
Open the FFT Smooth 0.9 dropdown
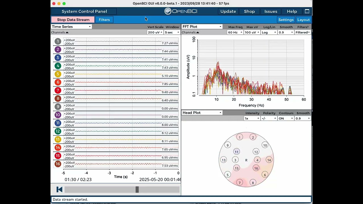(x=286, y=32)
